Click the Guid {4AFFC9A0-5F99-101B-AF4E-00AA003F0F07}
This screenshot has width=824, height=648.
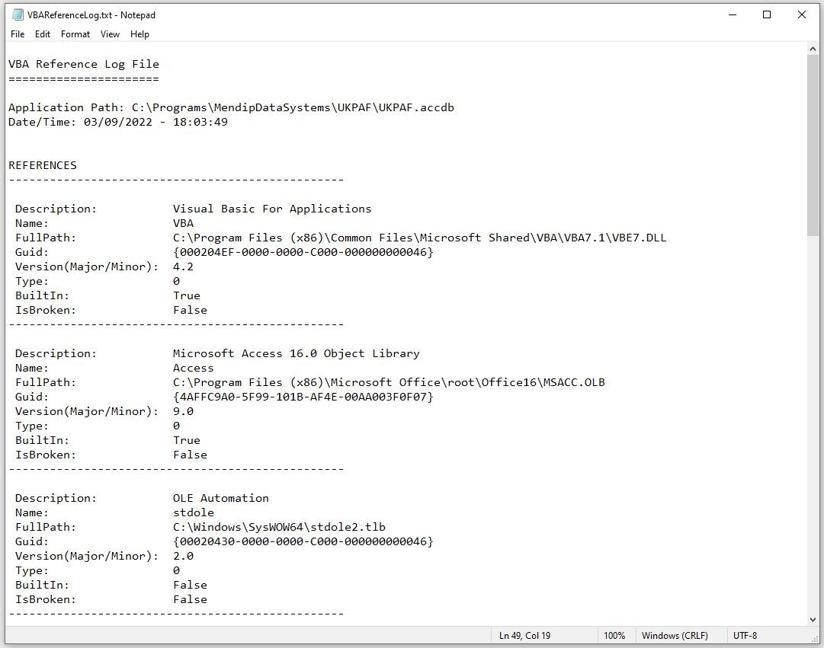point(303,397)
